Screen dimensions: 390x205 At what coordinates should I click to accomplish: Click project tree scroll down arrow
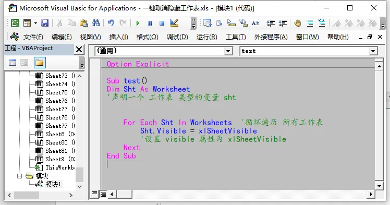point(80,186)
